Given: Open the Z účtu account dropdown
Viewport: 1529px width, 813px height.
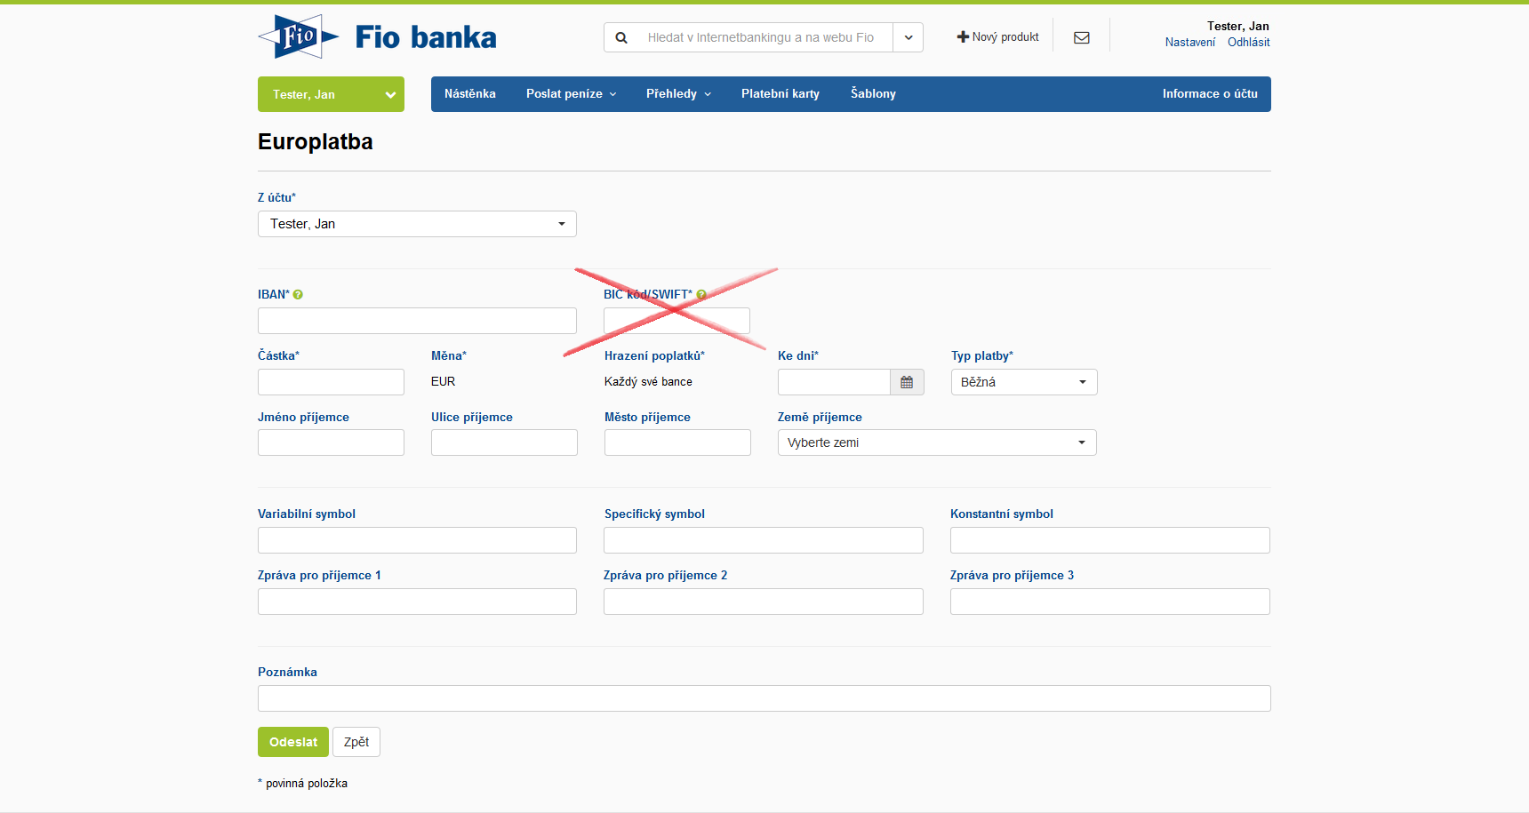Looking at the screenshot, I should tap(417, 224).
